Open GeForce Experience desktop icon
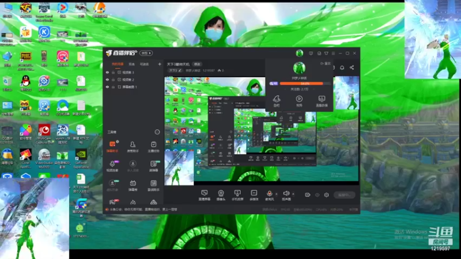461x259 pixels. (81, 159)
